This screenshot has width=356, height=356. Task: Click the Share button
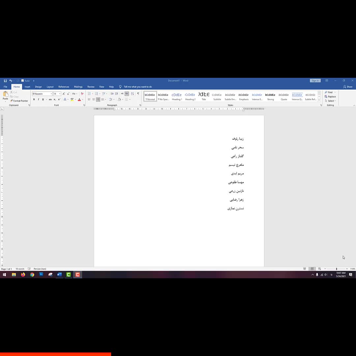[348, 87]
